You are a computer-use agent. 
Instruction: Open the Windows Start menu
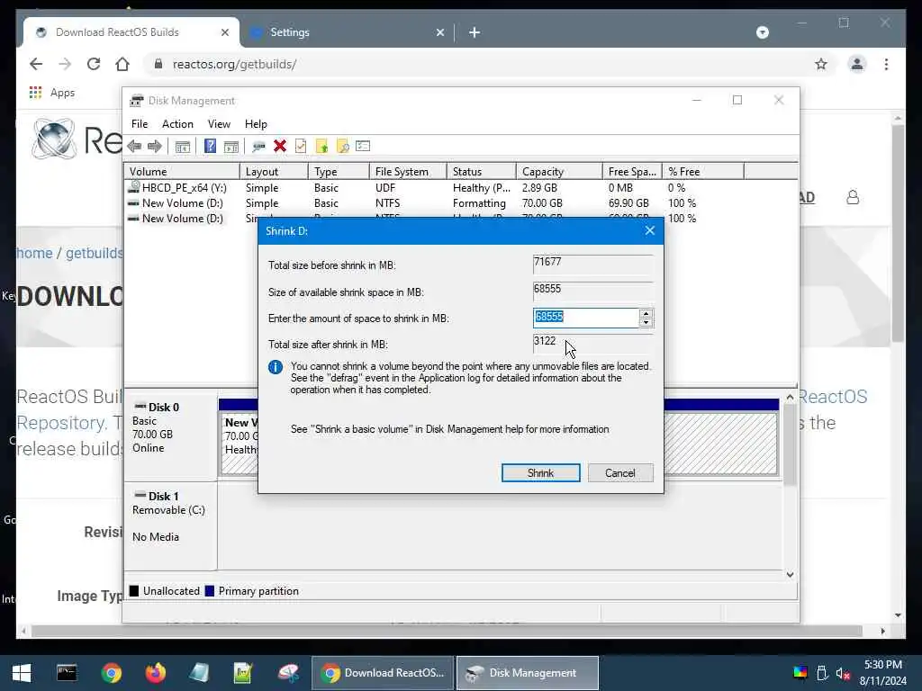pos(22,673)
